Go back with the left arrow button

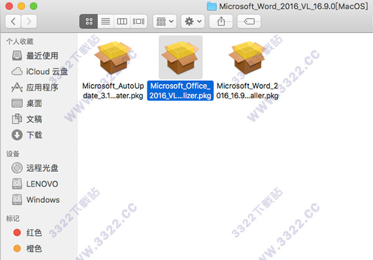13,21
